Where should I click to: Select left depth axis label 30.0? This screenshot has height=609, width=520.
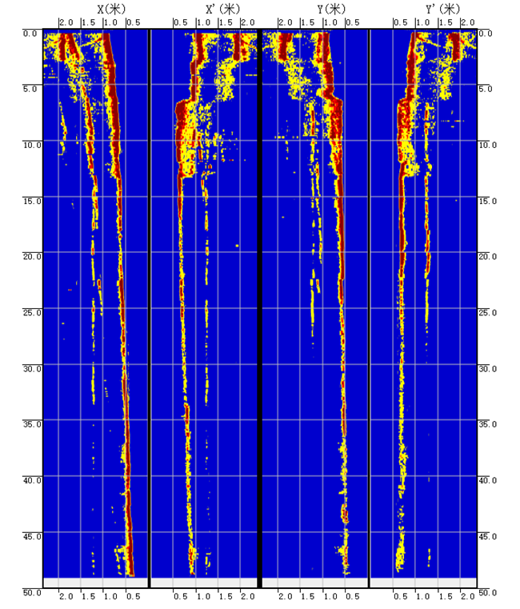coord(32,368)
